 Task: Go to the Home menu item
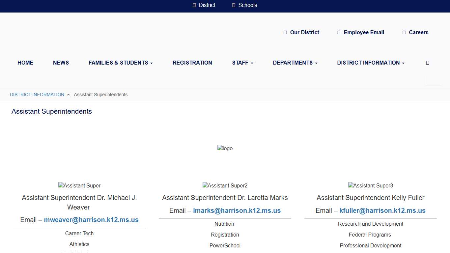pyautogui.click(x=25, y=63)
